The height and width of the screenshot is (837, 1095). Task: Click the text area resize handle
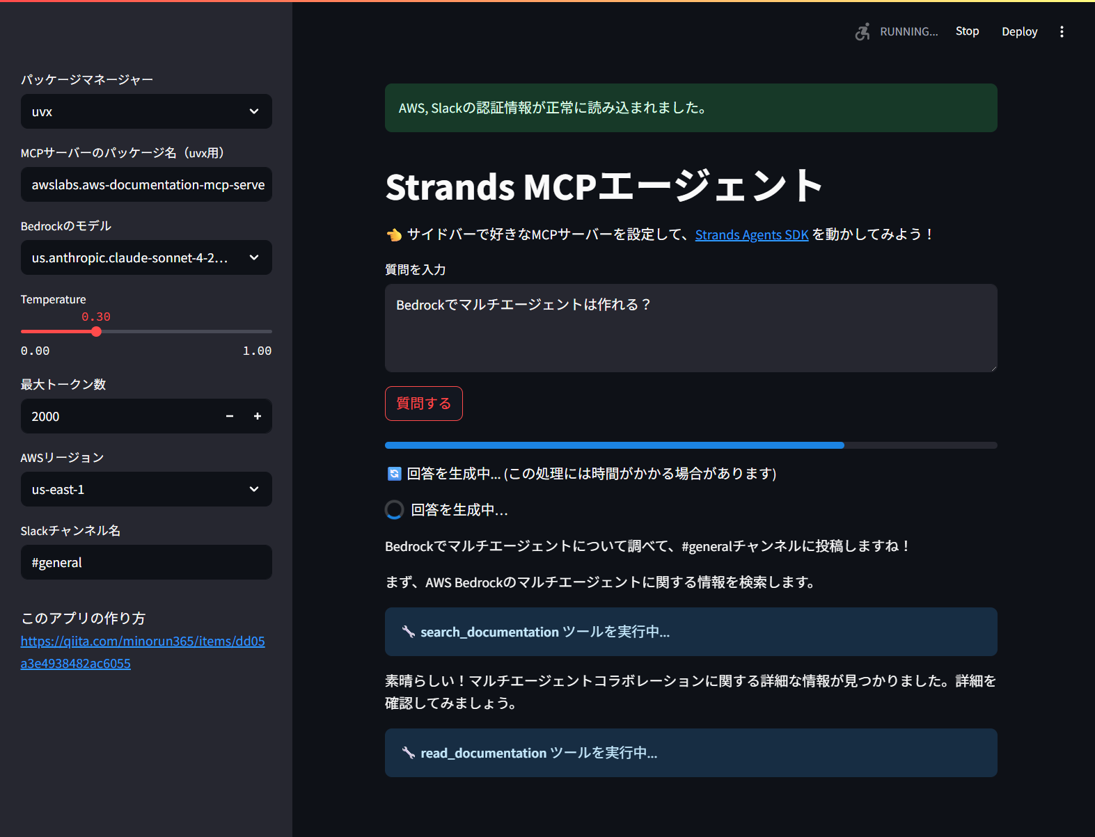[x=993, y=367]
